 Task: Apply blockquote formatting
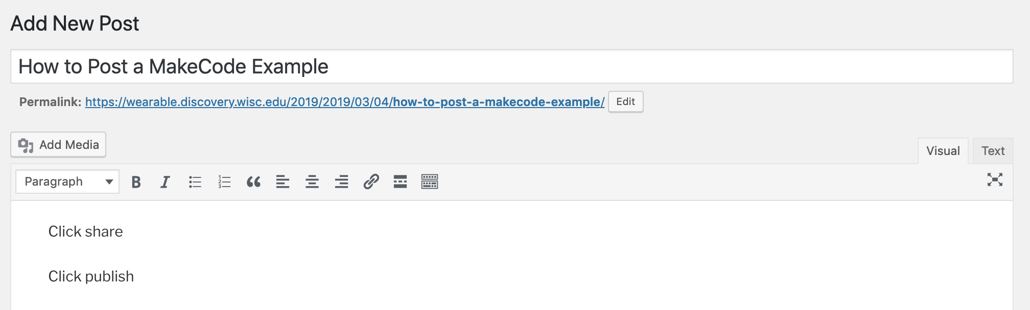pos(254,182)
